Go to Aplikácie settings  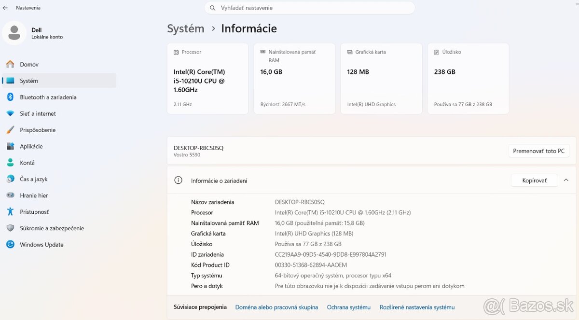59,146
